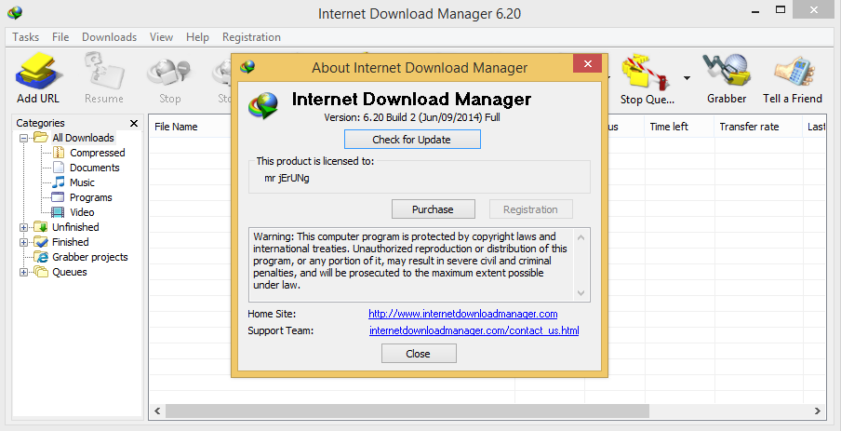
Task: Open the View menu
Action: [x=161, y=37]
